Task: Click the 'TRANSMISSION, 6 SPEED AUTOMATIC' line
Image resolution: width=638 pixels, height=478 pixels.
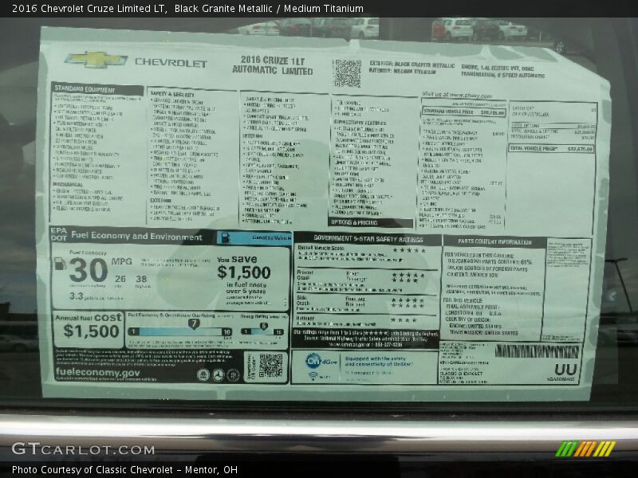Action: 502,75
